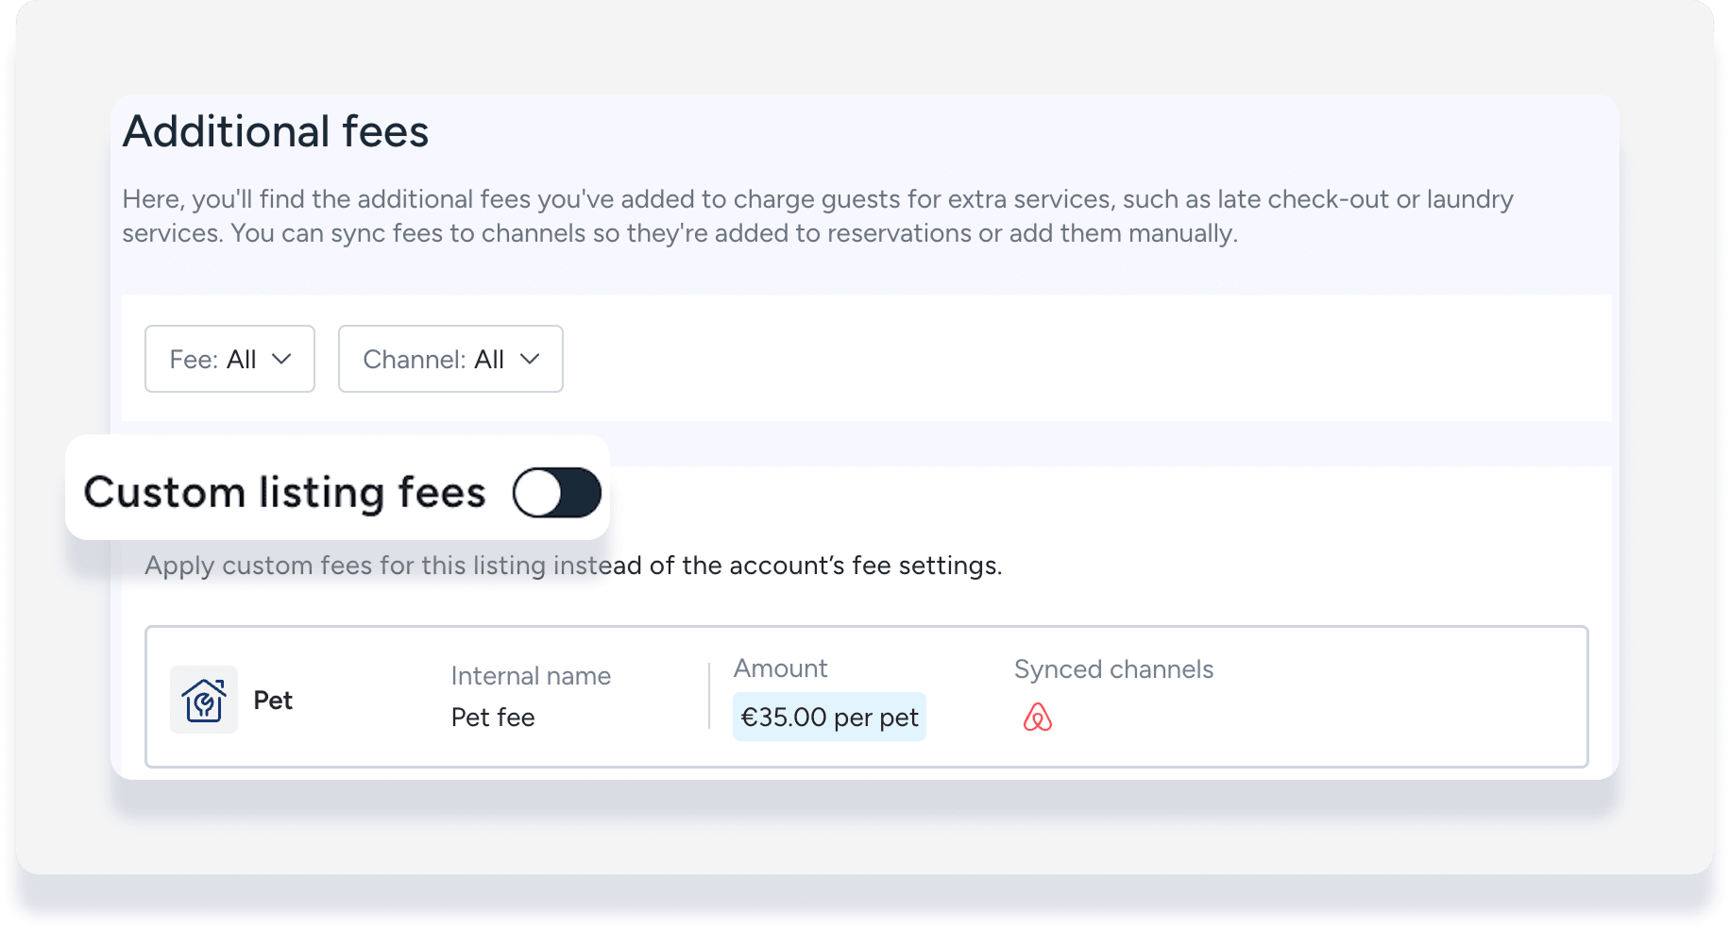Select the Pet fee name label
The width and height of the screenshot is (1730, 930).
273,701
